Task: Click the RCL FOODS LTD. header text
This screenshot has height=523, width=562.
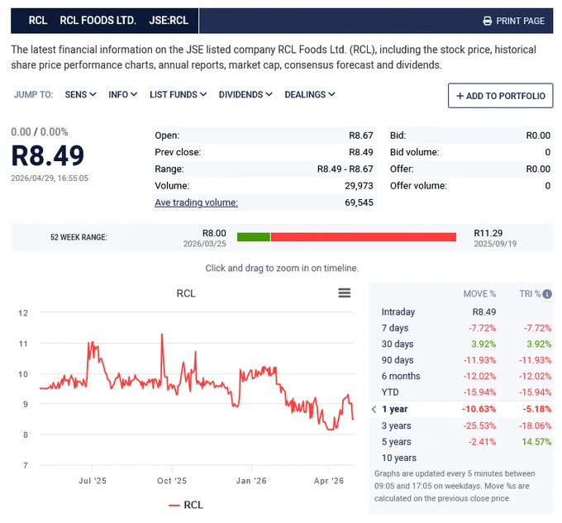Action: click(x=98, y=21)
